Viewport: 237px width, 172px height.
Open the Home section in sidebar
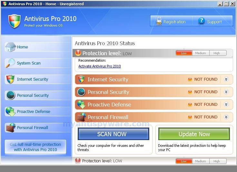click(38, 47)
